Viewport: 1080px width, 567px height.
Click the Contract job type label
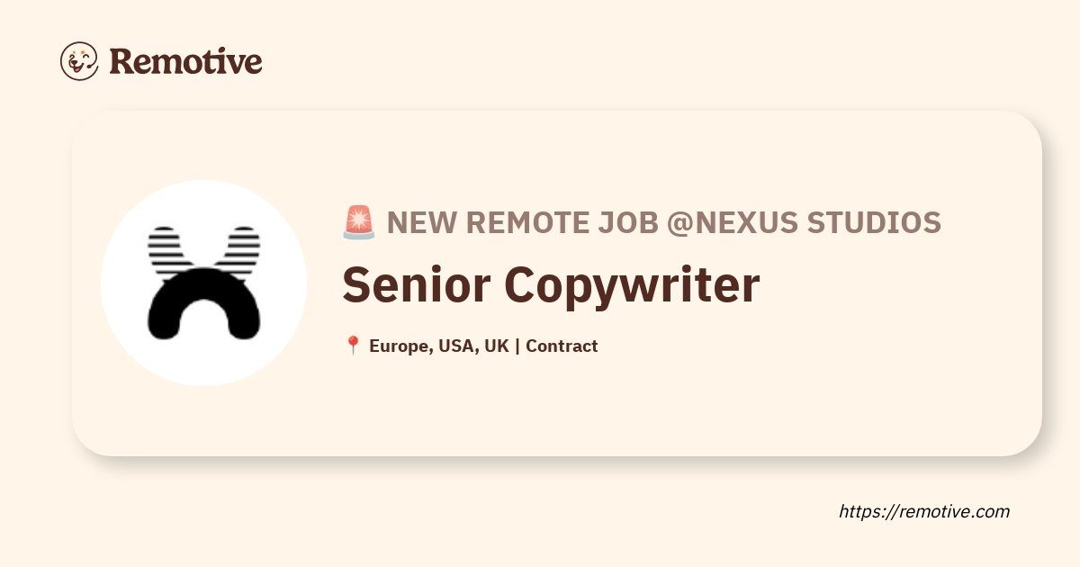pyautogui.click(x=562, y=346)
